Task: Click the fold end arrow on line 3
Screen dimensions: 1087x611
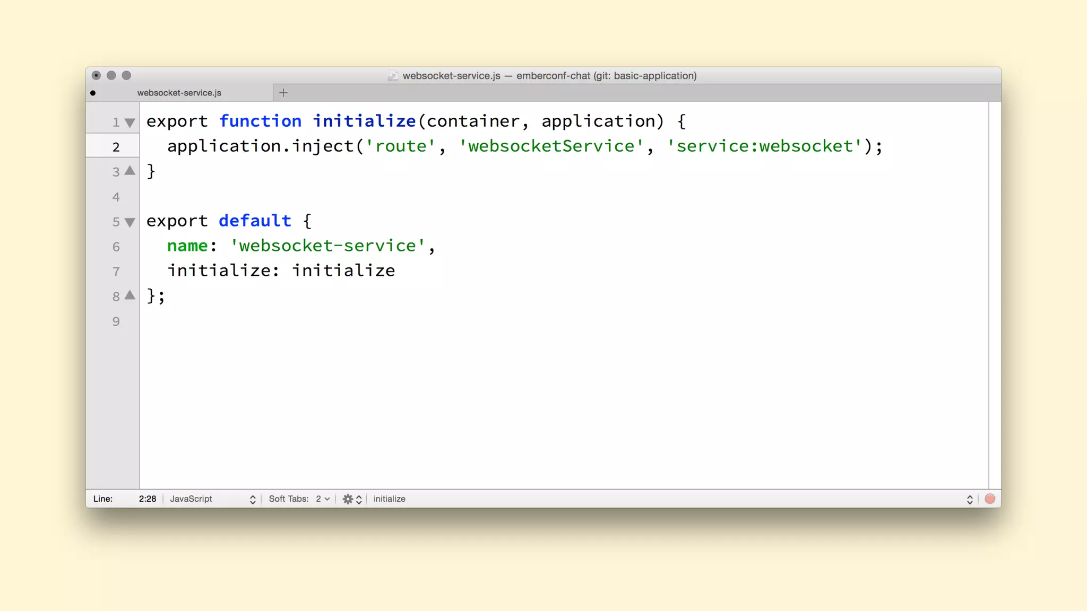Action: pyautogui.click(x=130, y=171)
